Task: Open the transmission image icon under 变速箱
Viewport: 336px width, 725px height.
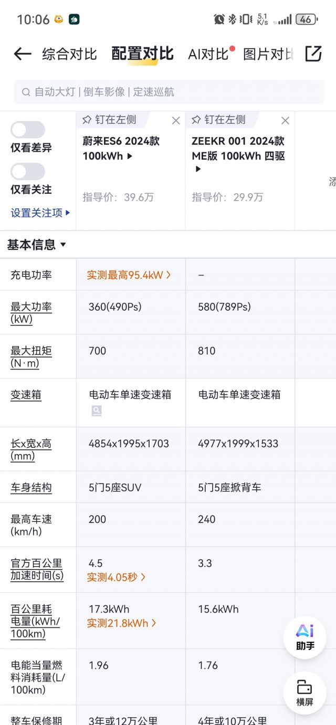Action: 96,411
